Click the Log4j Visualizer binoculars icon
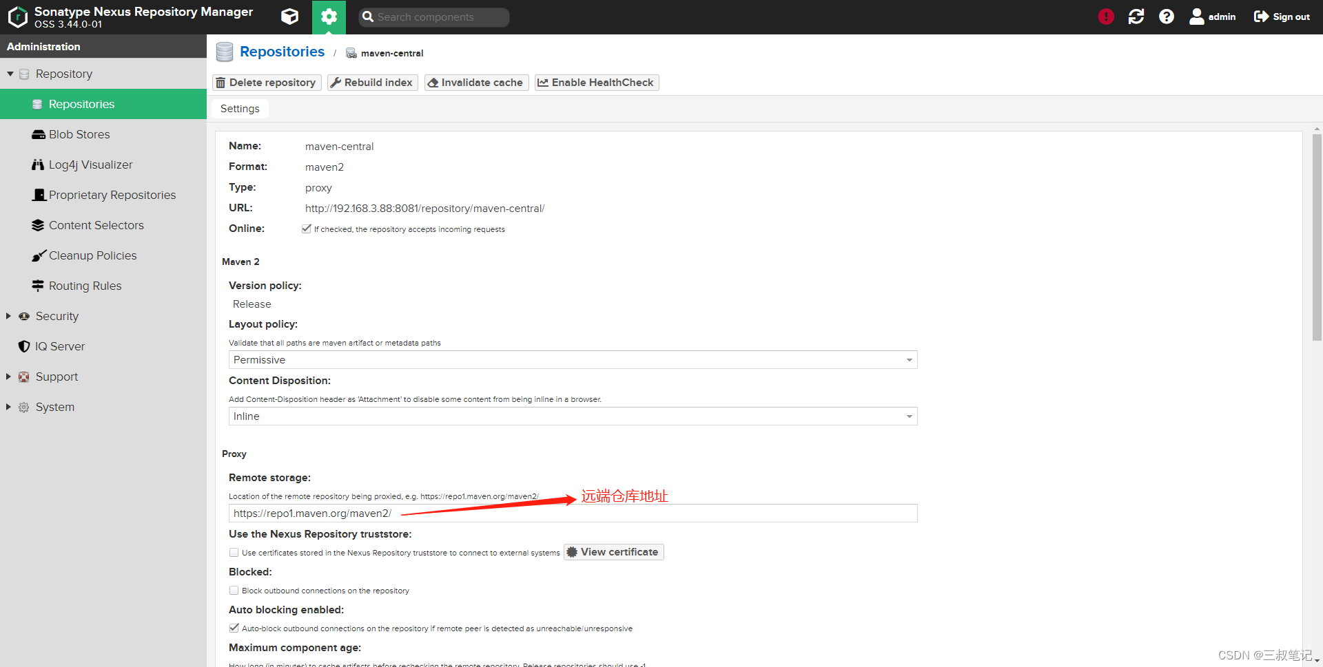The width and height of the screenshot is (1323, 667). (38, 165)
